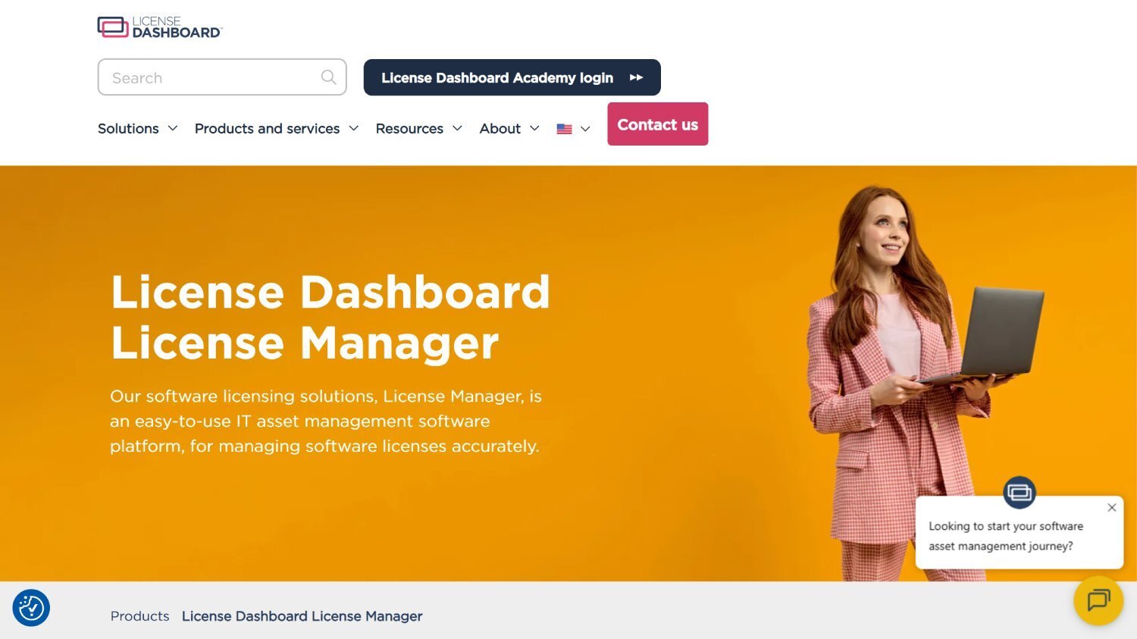Dismiss the software asset management chat prompt
The image size is (1137, 639).
1112,507
